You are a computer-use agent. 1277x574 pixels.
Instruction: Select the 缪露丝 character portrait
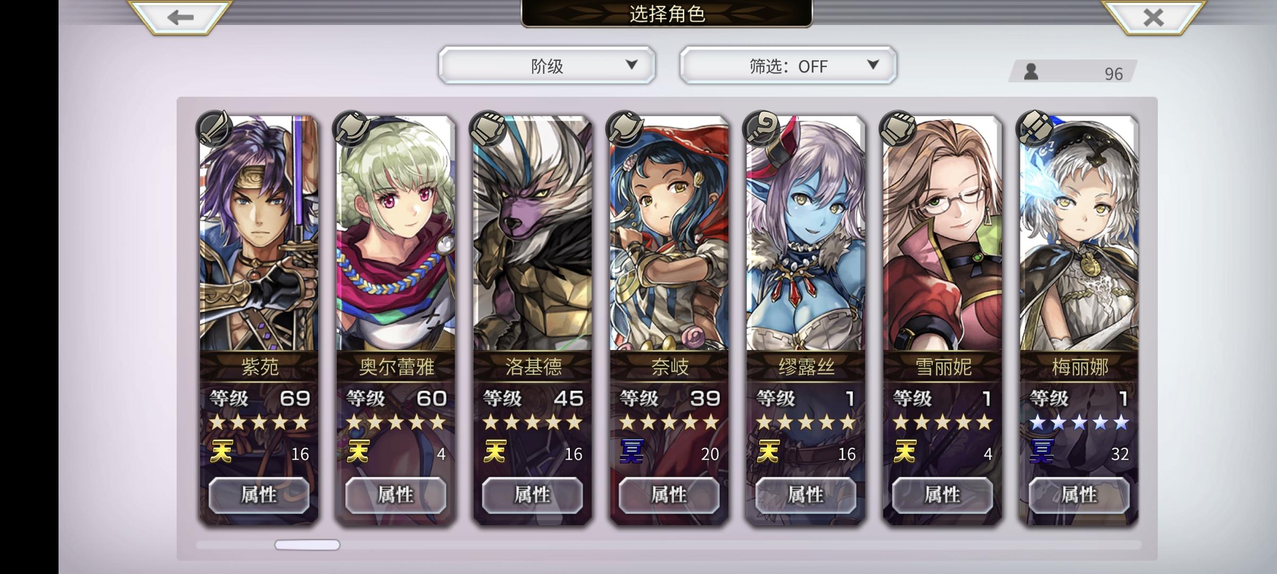[806, 234]
